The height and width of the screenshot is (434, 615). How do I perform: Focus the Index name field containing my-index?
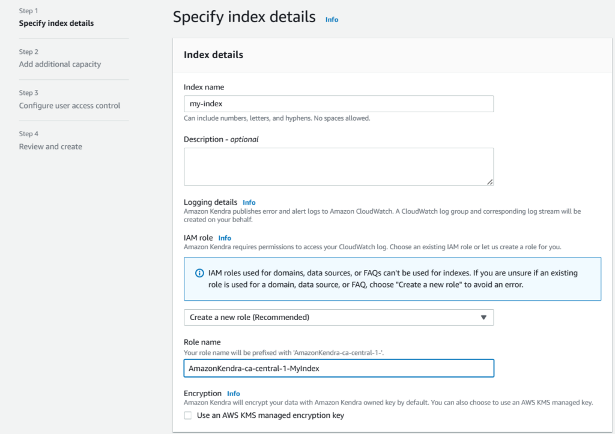(x=338, y=104)
